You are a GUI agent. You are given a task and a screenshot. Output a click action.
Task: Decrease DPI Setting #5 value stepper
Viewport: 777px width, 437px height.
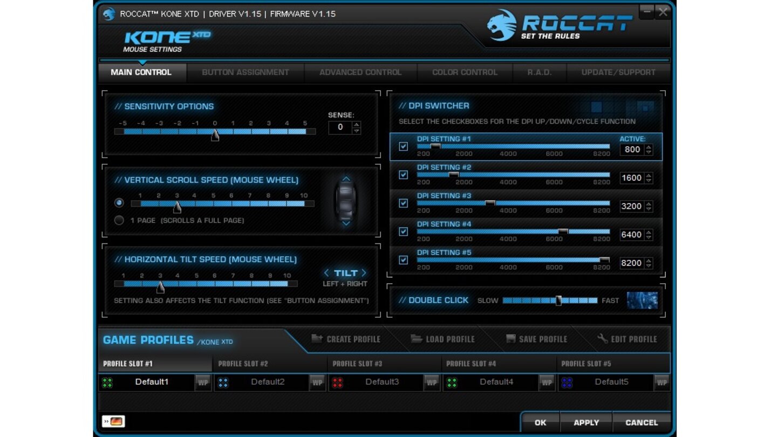(x=649, y=266)
